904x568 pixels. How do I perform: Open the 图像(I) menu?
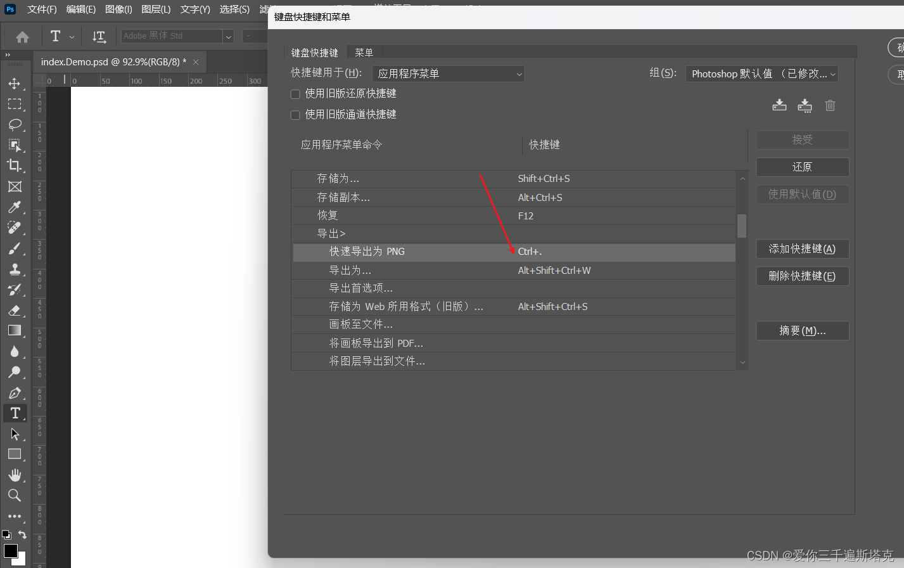(118, 9)
